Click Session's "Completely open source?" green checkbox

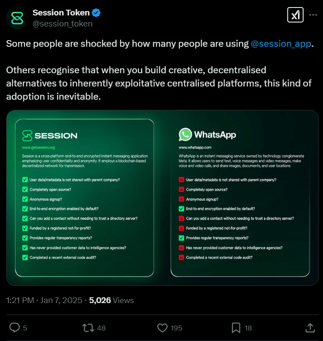click(x=25, y=189)
